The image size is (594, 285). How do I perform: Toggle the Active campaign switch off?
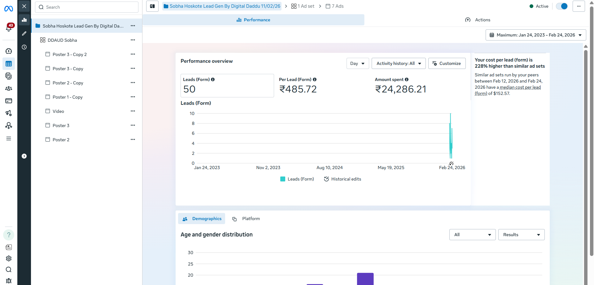click(x=561, y=6)
